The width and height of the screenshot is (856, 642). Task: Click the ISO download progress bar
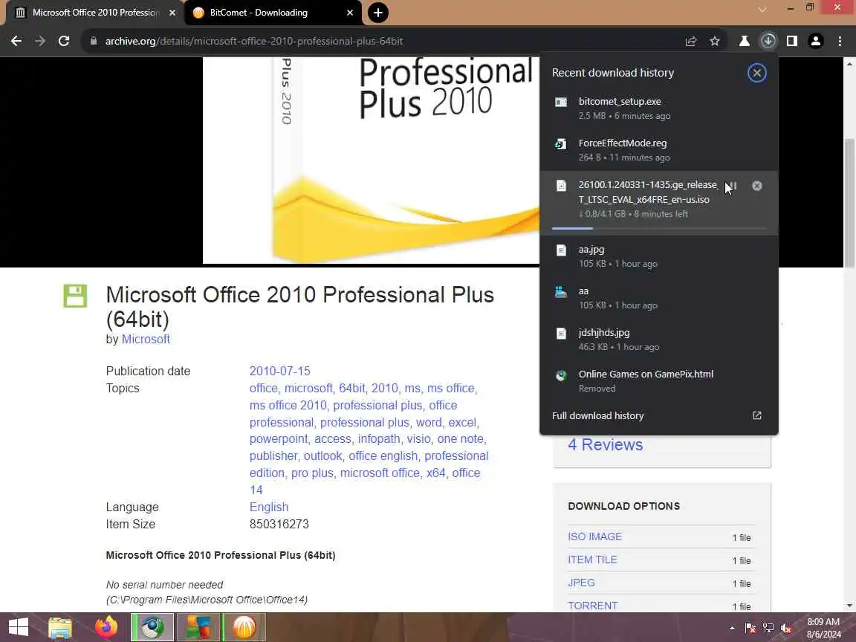(x=659, y=228)
